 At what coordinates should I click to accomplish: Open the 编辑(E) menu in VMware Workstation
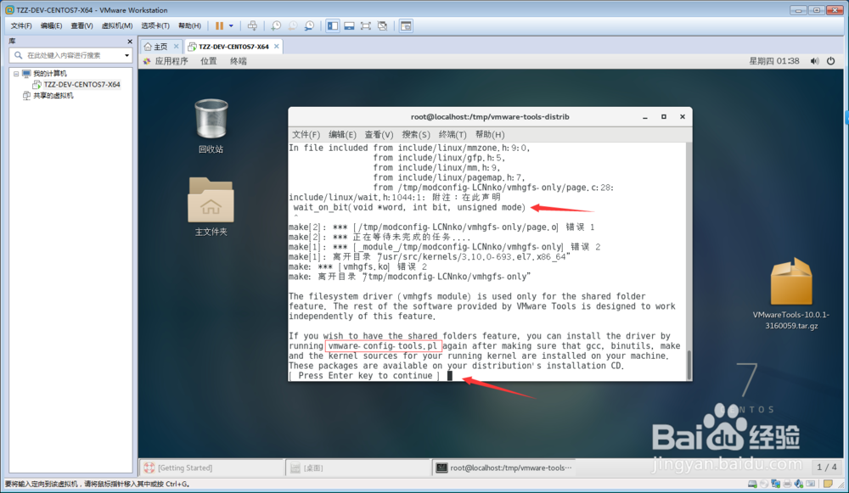click(52, 25)
